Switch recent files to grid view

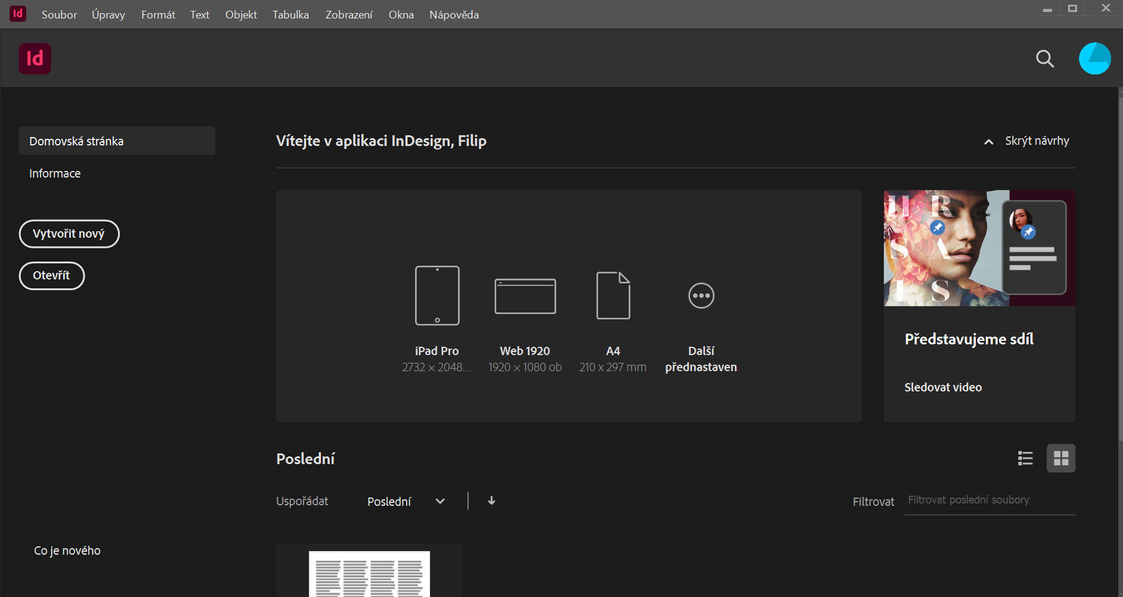[1060, 458]
